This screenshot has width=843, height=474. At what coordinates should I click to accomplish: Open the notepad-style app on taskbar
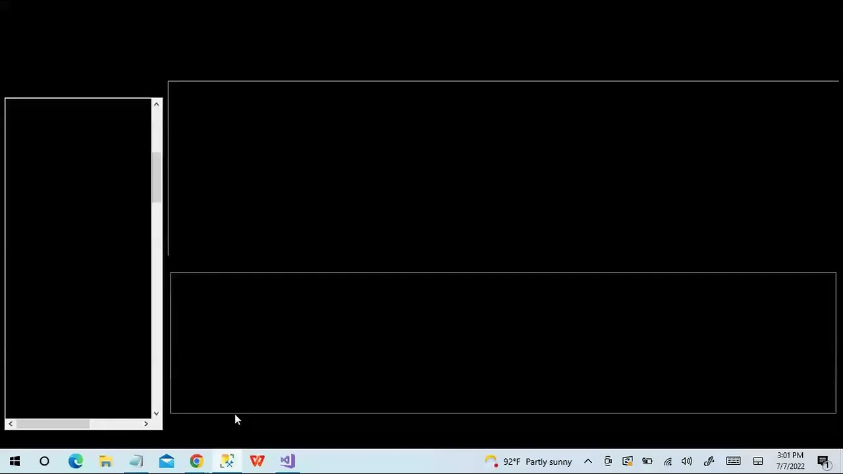pos(136,461)
